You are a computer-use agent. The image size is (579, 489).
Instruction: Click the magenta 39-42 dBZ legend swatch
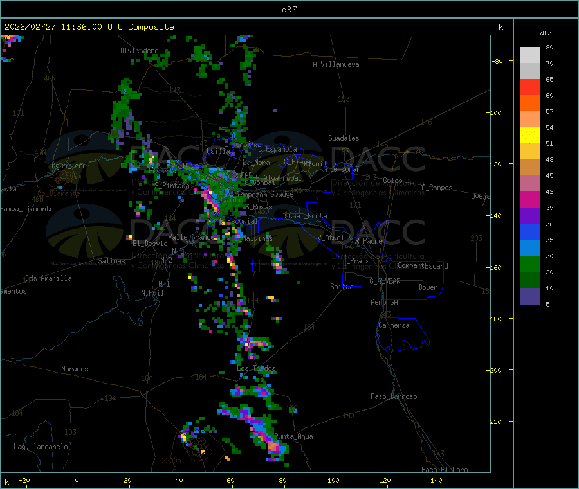(530, 199)
